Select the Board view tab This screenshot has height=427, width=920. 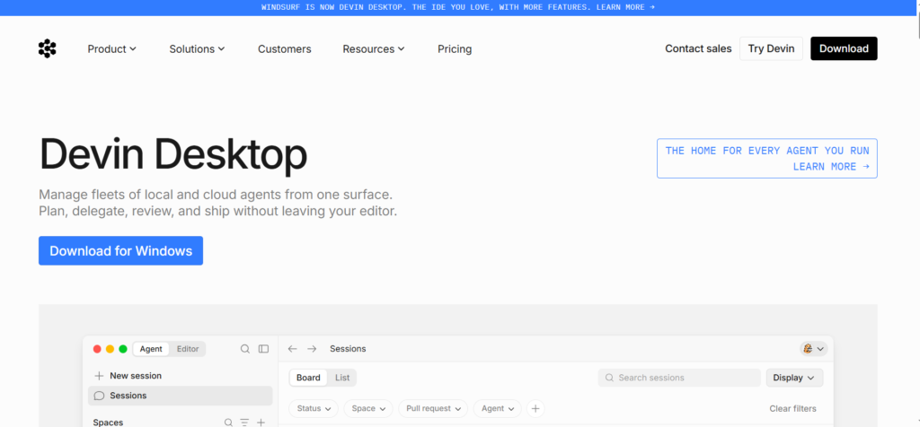308,378
